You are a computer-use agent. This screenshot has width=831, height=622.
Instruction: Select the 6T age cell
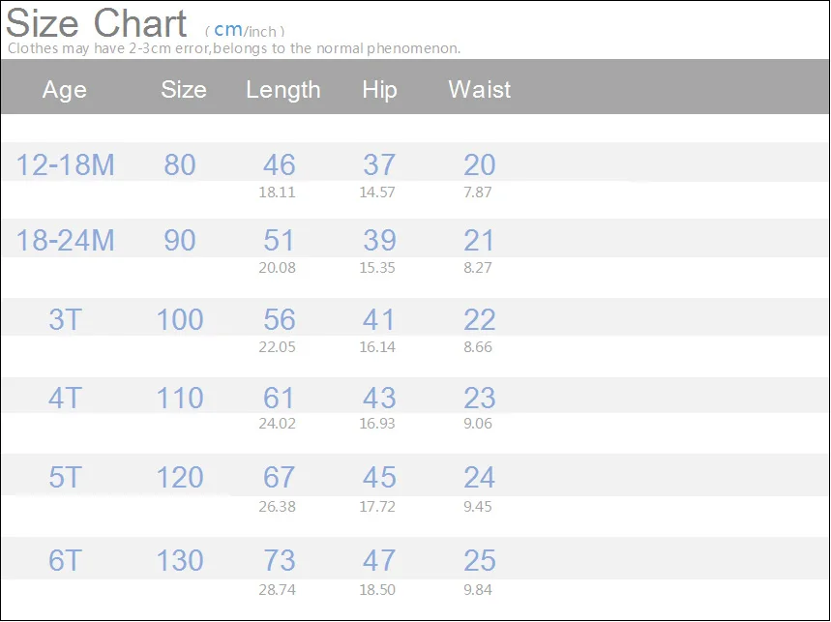pyautogui.click(x=65, y=561)
